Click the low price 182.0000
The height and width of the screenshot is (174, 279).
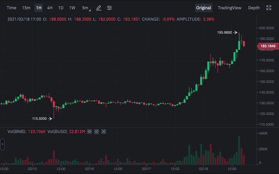click(107, 19)
